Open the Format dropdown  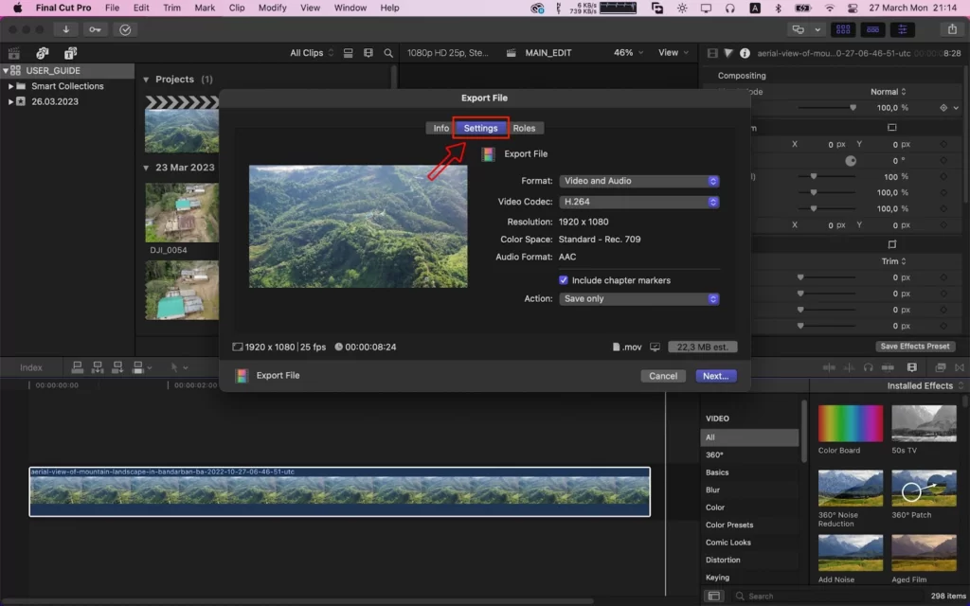[638, 181]
